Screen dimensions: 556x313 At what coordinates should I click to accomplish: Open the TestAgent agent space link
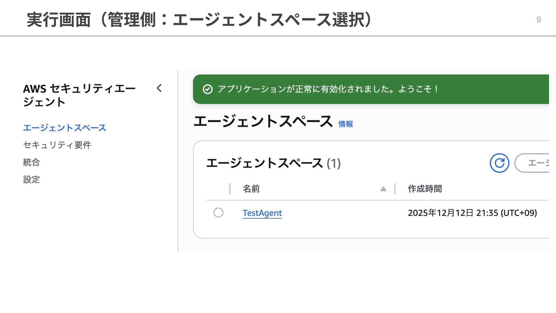click(x=262, y=213)
